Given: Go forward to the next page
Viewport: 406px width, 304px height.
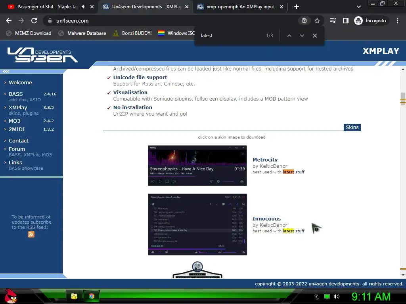Looking at the screenshot, I should [21, 21].
